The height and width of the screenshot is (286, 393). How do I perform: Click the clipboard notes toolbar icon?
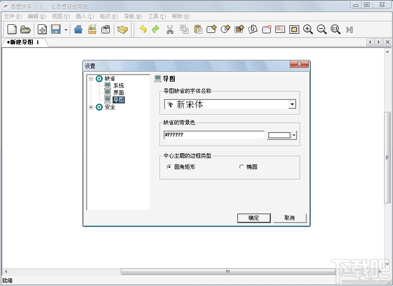click(x=105, y=29)
